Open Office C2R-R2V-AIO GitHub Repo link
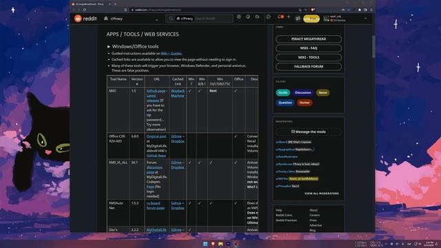441x248 pixels. (156, 156)
